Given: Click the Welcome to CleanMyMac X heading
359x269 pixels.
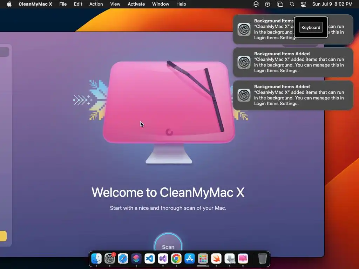Looking at the screenshot, I should tap(168, 192).
